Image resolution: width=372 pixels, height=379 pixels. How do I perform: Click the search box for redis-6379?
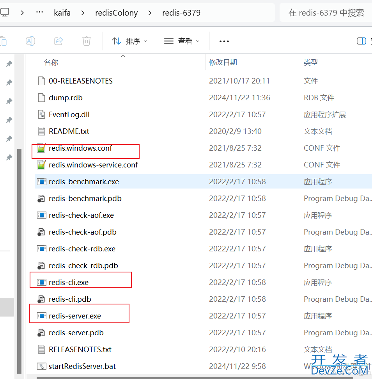326,12
